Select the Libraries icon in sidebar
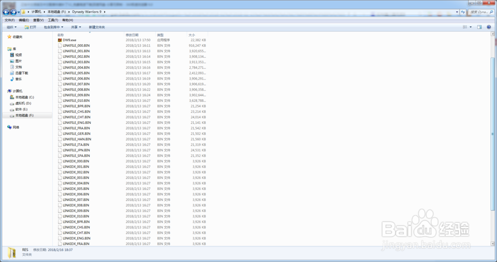Viewport: 497px width, 262px height. coord(9,49)
